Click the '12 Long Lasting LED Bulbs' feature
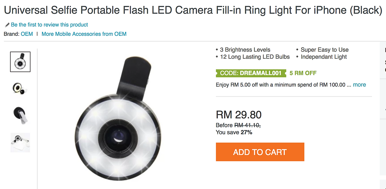386x189 pixels. 254,57
